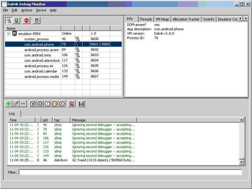The image size is (252, 189).
Task: Click debug icon in com.android.alarmclock row
Action: [x=77, y=60]
